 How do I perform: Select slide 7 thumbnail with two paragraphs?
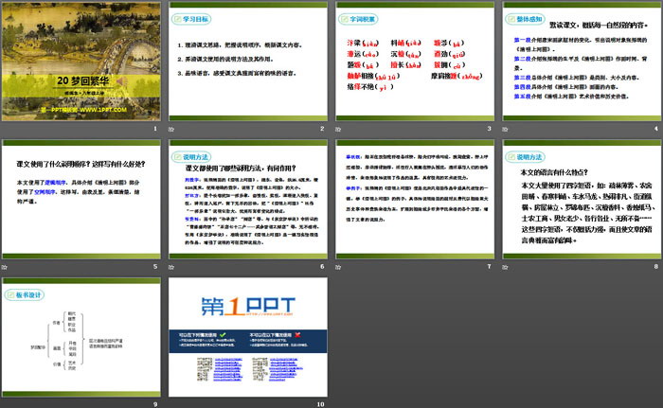click(415, 199)
